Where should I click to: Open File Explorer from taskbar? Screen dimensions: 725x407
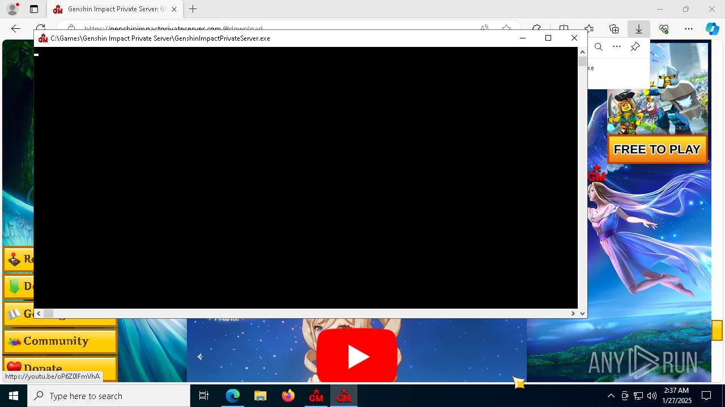[x=261, y=396]
